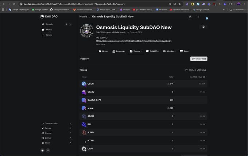Image resolution: width=248 pixels, height=156 pixels.
Task: Click the share token icon
Action: click(84, 108)
